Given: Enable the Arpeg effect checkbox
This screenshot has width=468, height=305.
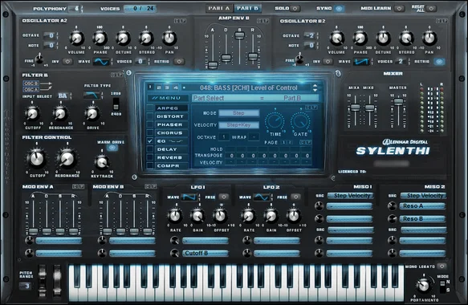Looking at the screenshot, I should point(150,108).
